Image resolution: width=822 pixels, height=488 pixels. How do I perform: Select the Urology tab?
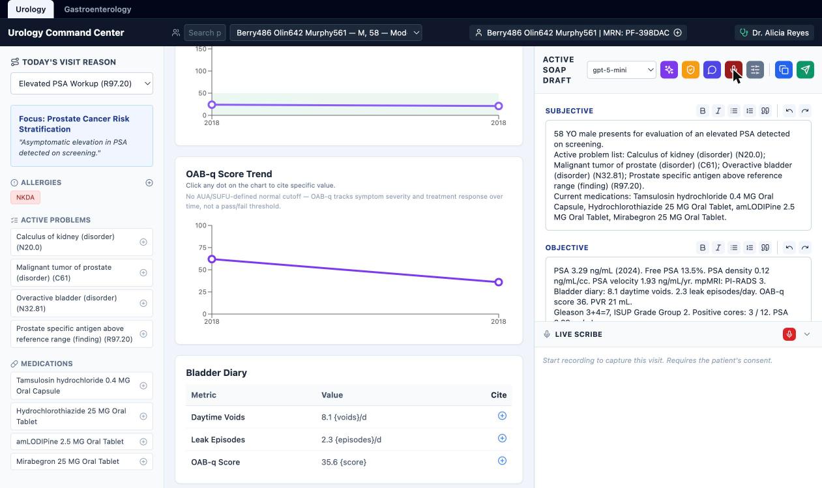click(31, 9)
